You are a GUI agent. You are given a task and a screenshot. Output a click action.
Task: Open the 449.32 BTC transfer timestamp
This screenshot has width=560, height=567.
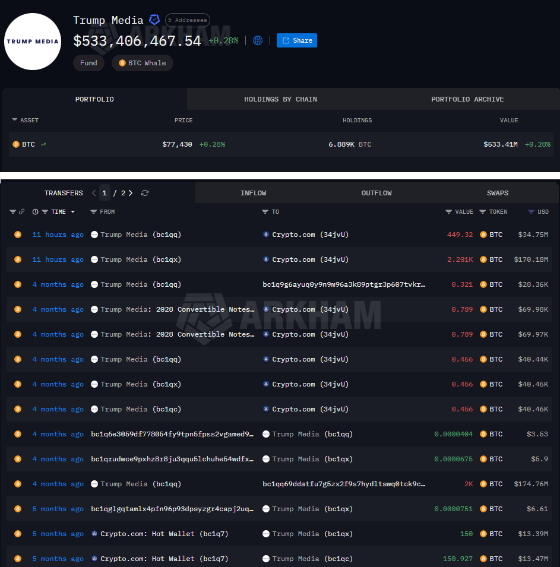click(x=58, y=235)
